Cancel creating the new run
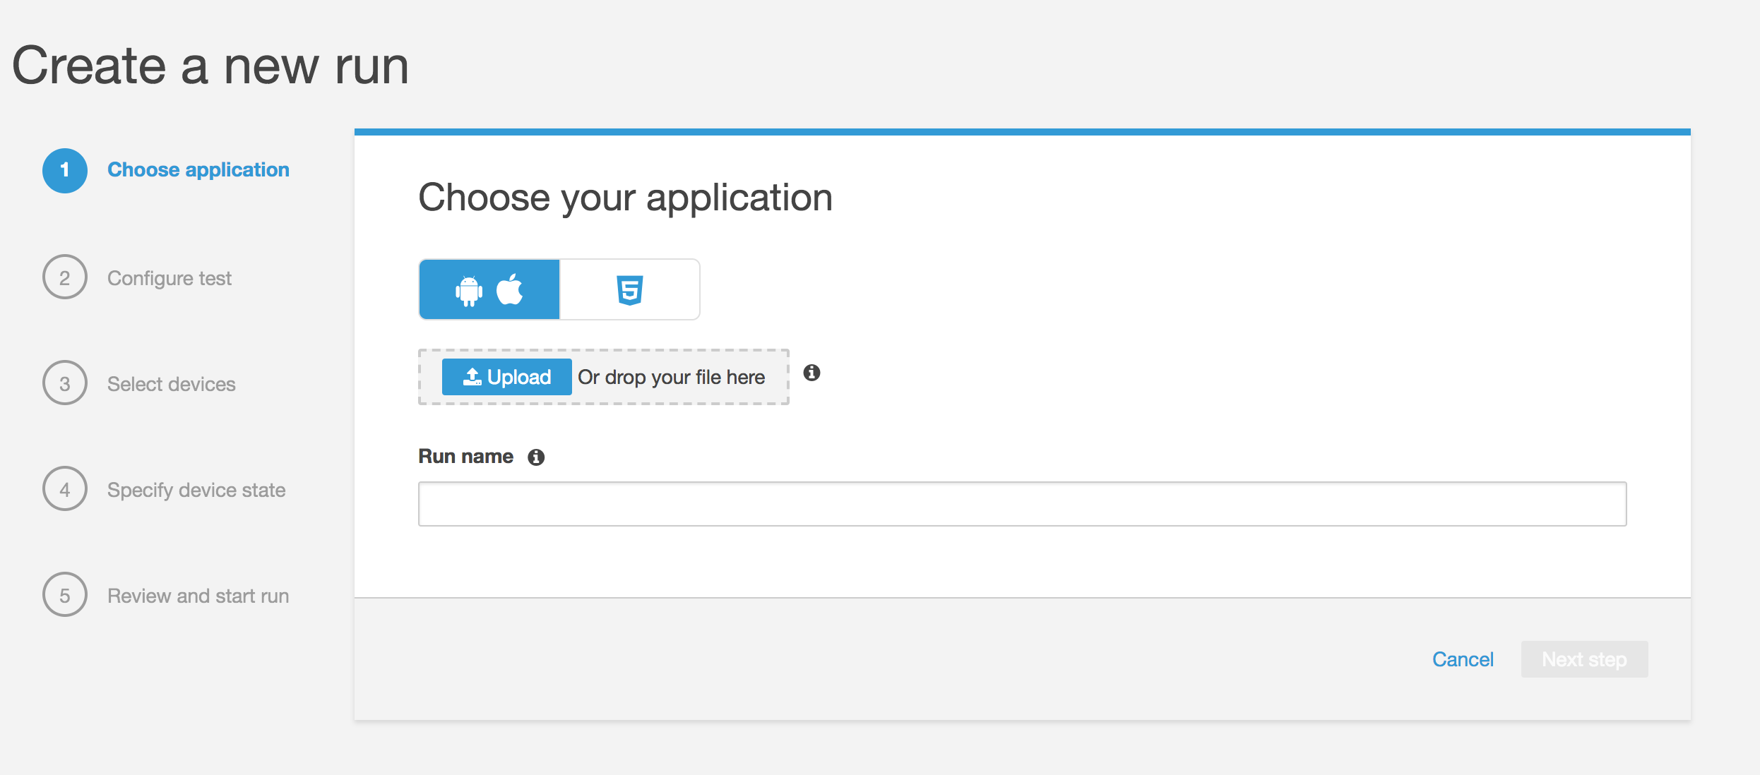This screenshot has width=1760, height=775. (1462, 659)
